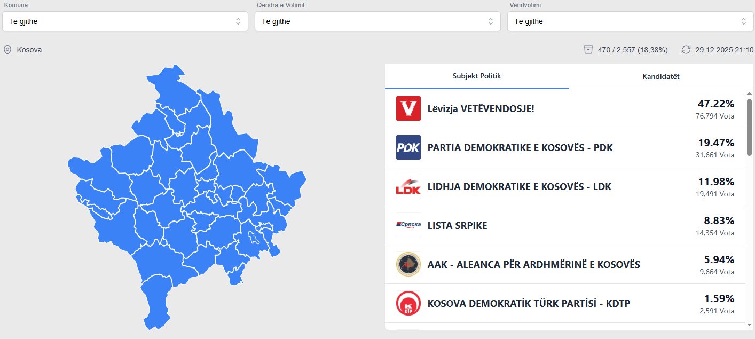Select the Subjekt Politik tab

click(x=477, y=76)
